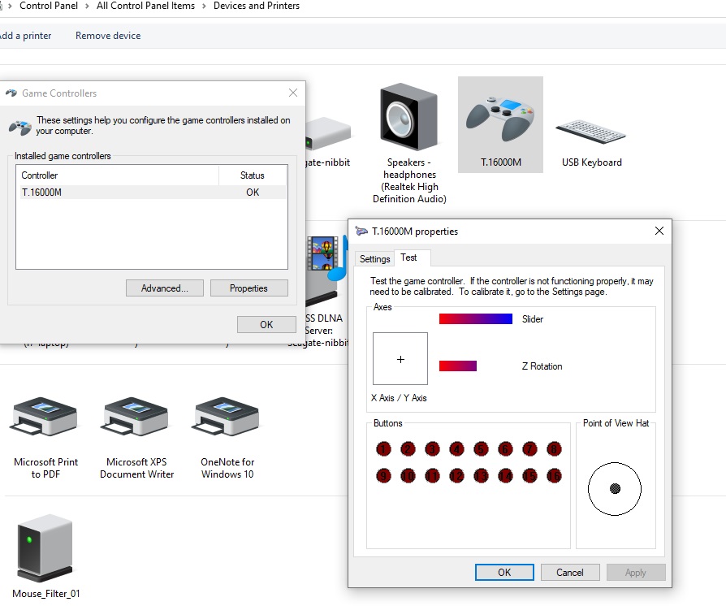
Task: Click button 1 indicator in Buttons group
Action: click(383, 449)
